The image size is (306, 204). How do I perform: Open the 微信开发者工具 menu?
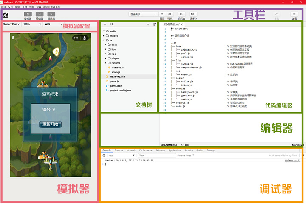point(51,7)
